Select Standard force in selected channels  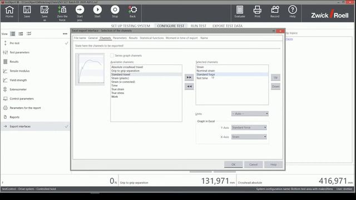click(x=232, y=74)
